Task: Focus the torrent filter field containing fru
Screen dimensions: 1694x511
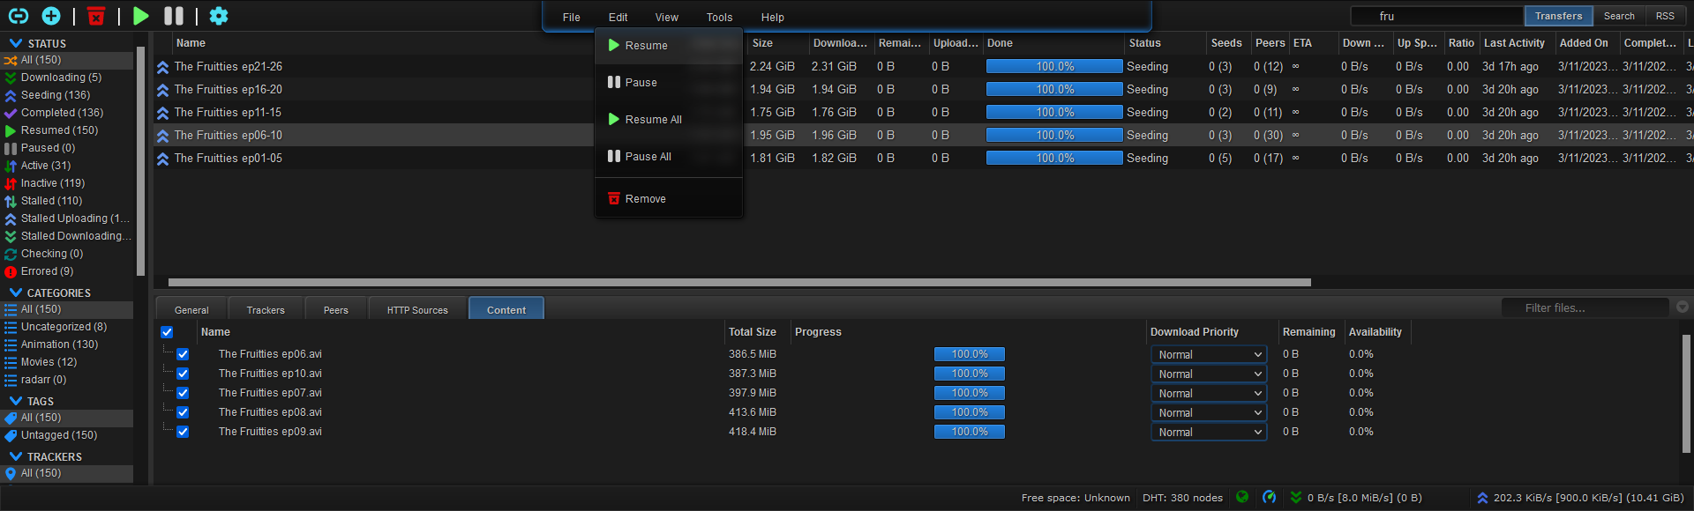Action: click(x=1436, y=16)
